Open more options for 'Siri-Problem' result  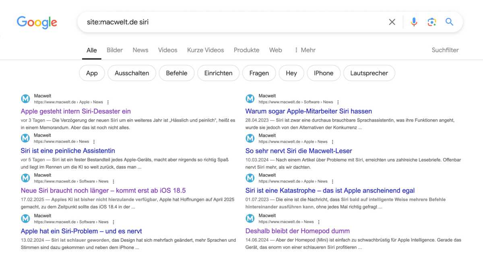coord(114,222)
